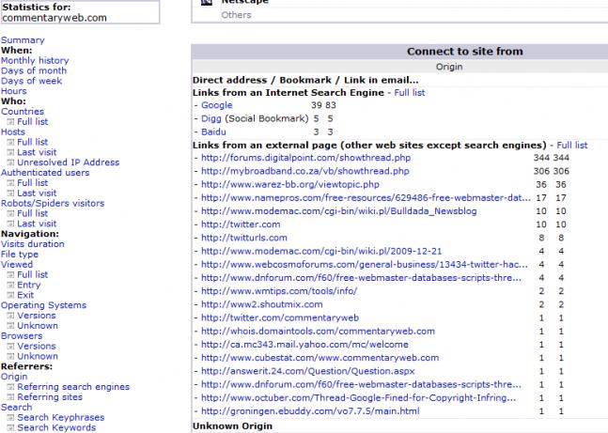The image size is (608, 433).
Task: Open Full list under Robots/Spiders visitors
Action: pyautogui.click(x=33, y=213)
